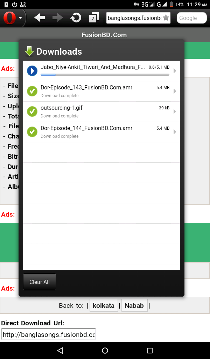Viewport: 210px width, 359px height.
Task: Tap the Android home circle button
Action: [105, 351]
